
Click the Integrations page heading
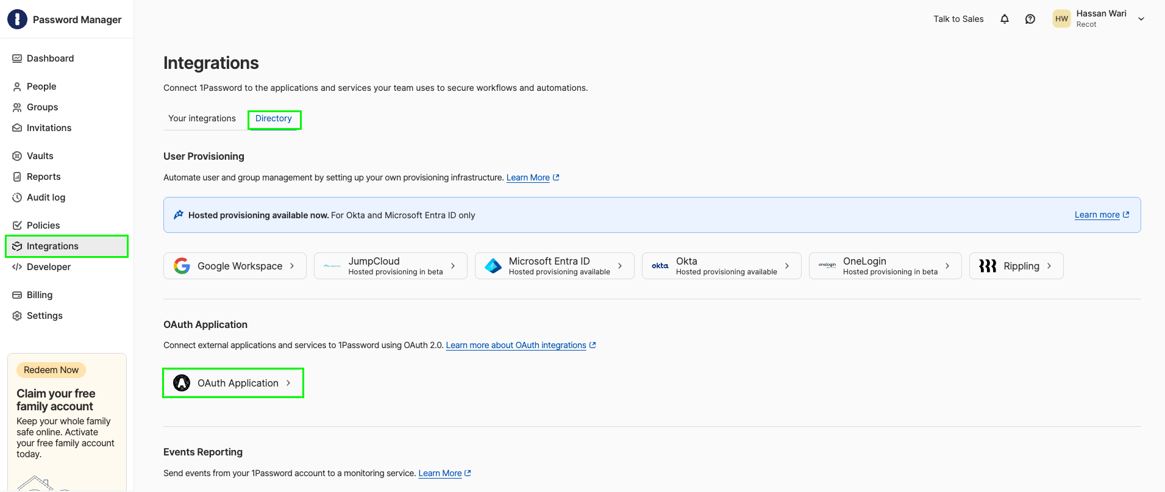pos(211,63)
